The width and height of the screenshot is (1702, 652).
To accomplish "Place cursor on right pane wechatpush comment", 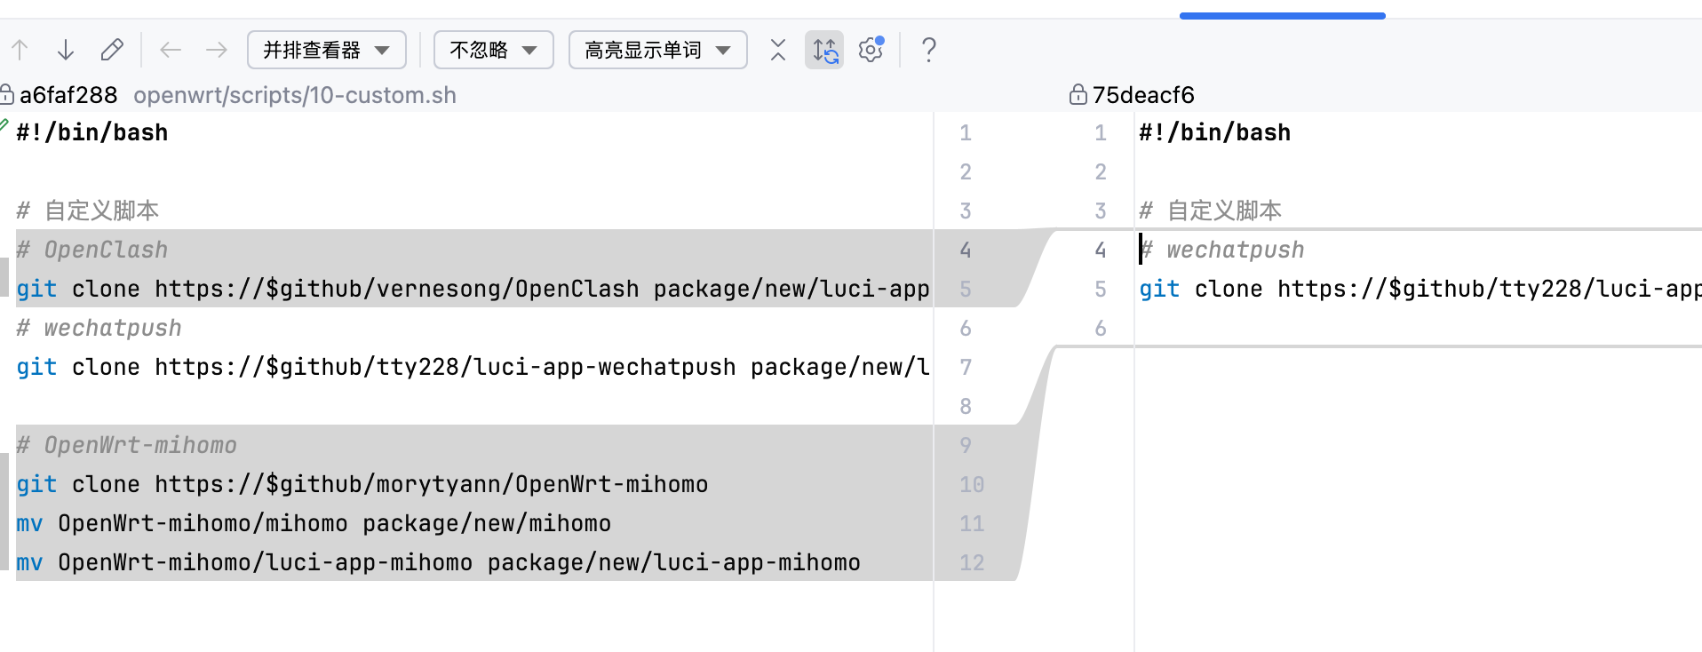I will (1235, 250).
